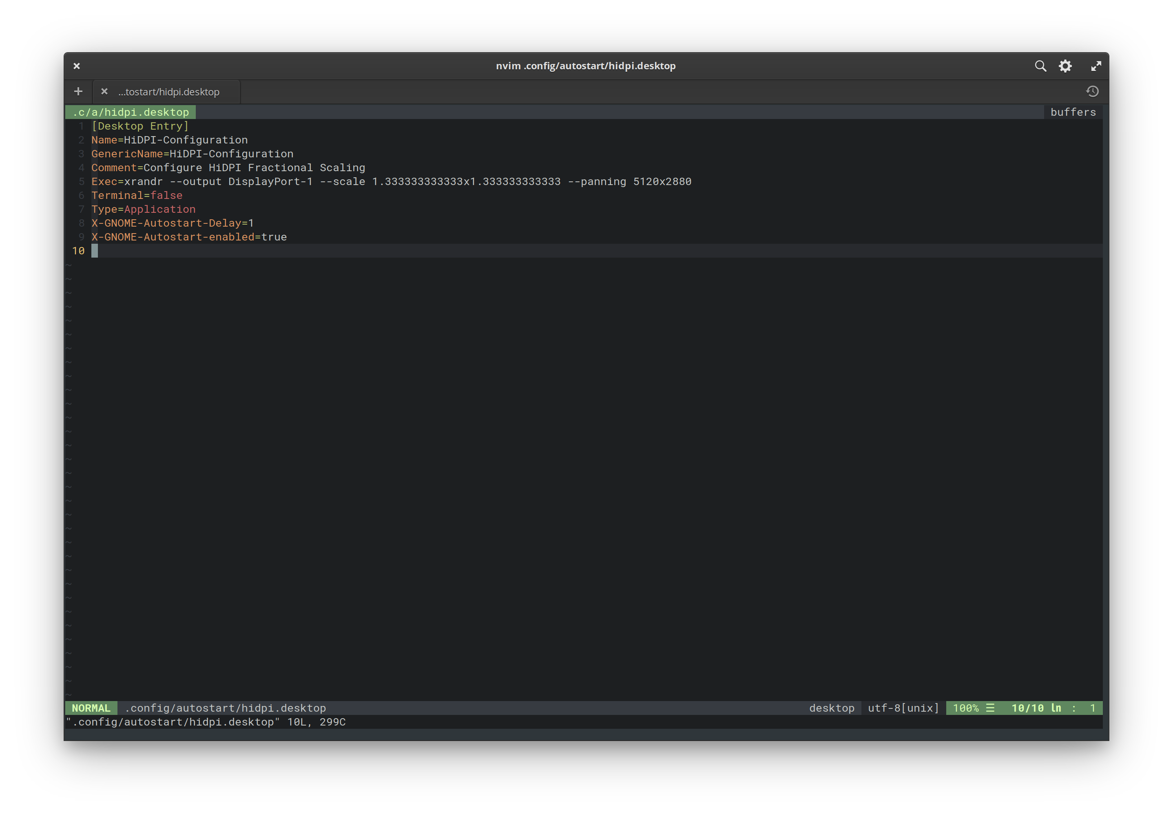This screenshot has width=1173, height=816.
Task: Click the .c/a/hidpi.desktop buffer tab
Action: click(131, 112)
